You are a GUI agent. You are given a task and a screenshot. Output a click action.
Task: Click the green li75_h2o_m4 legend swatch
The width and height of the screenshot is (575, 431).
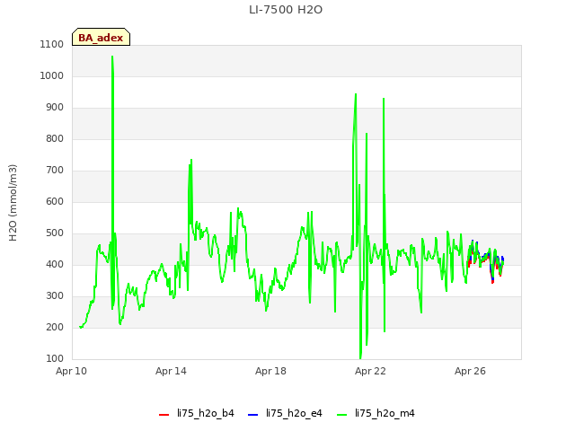click(341, 415)
